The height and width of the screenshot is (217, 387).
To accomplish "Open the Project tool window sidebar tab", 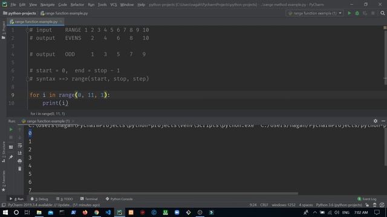I will coord(4,30).
